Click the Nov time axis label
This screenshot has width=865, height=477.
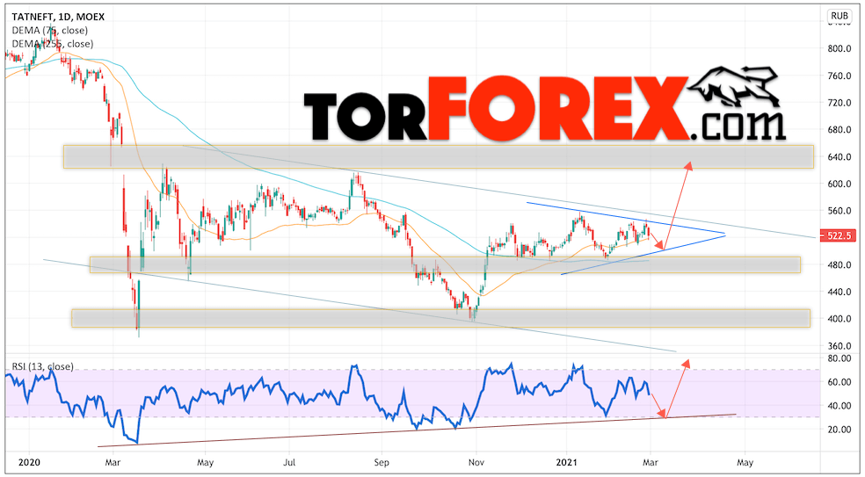475,462
